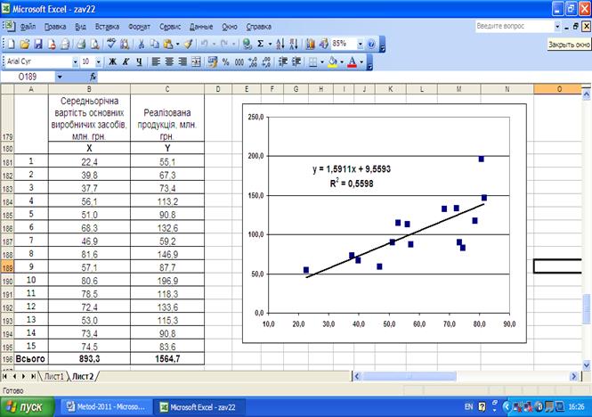The height and width of the screenshot is (417, 592).
Task: Open the AutoSum sigma tool
Action: [261, 44]
